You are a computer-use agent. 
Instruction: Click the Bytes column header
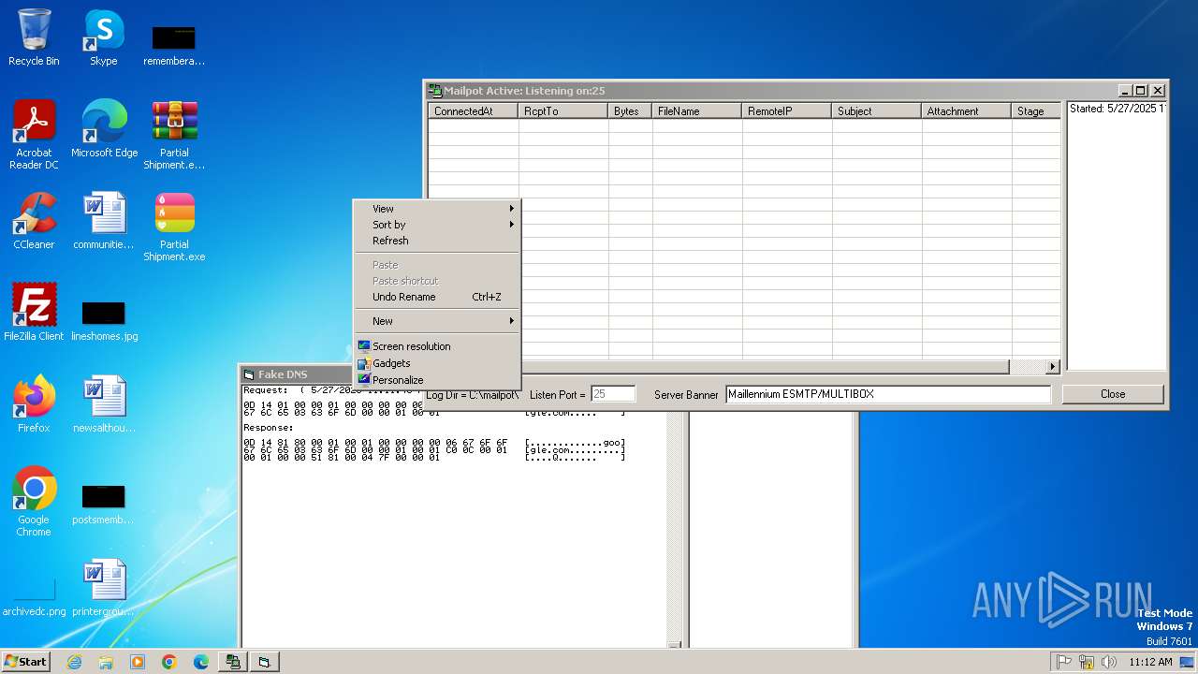tap(630, 110)
